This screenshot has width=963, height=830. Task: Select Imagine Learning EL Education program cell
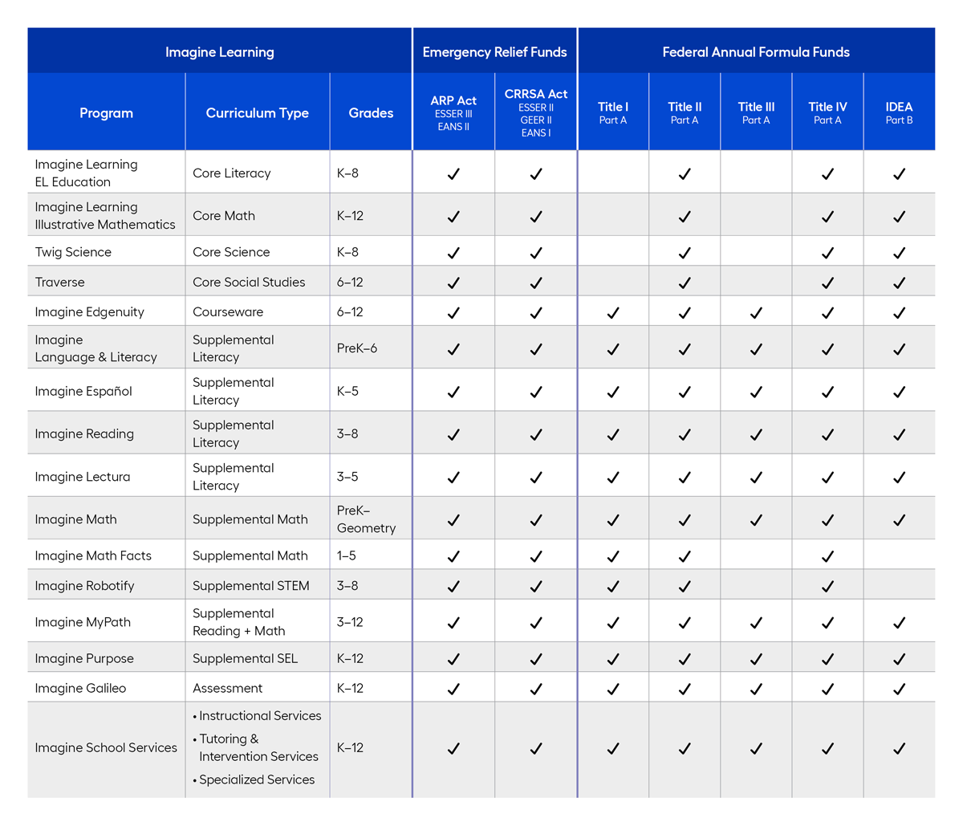[106, 173]
